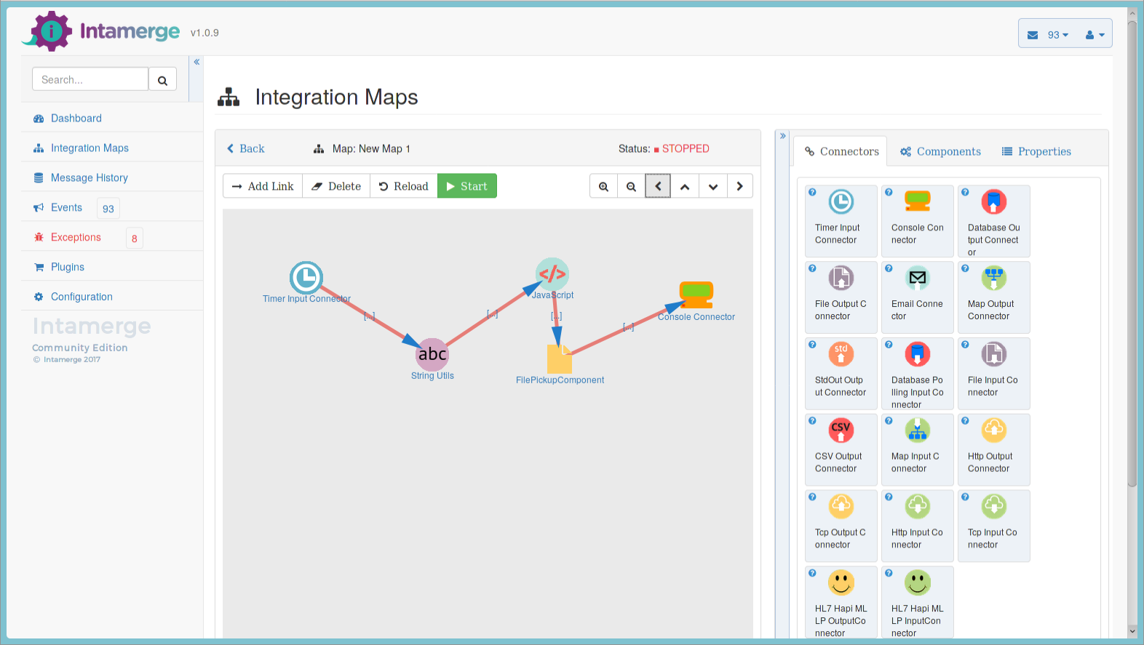Select the HL7 Hapi MLLP Output Connector icon
1144x645 pixels.
tap(841, 582)
